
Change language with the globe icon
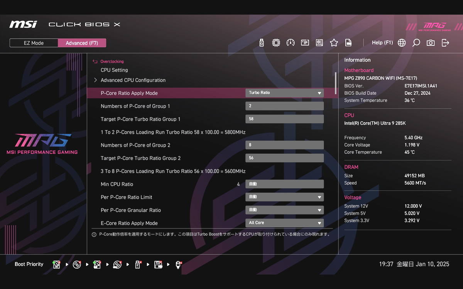(x=402, y=43)
